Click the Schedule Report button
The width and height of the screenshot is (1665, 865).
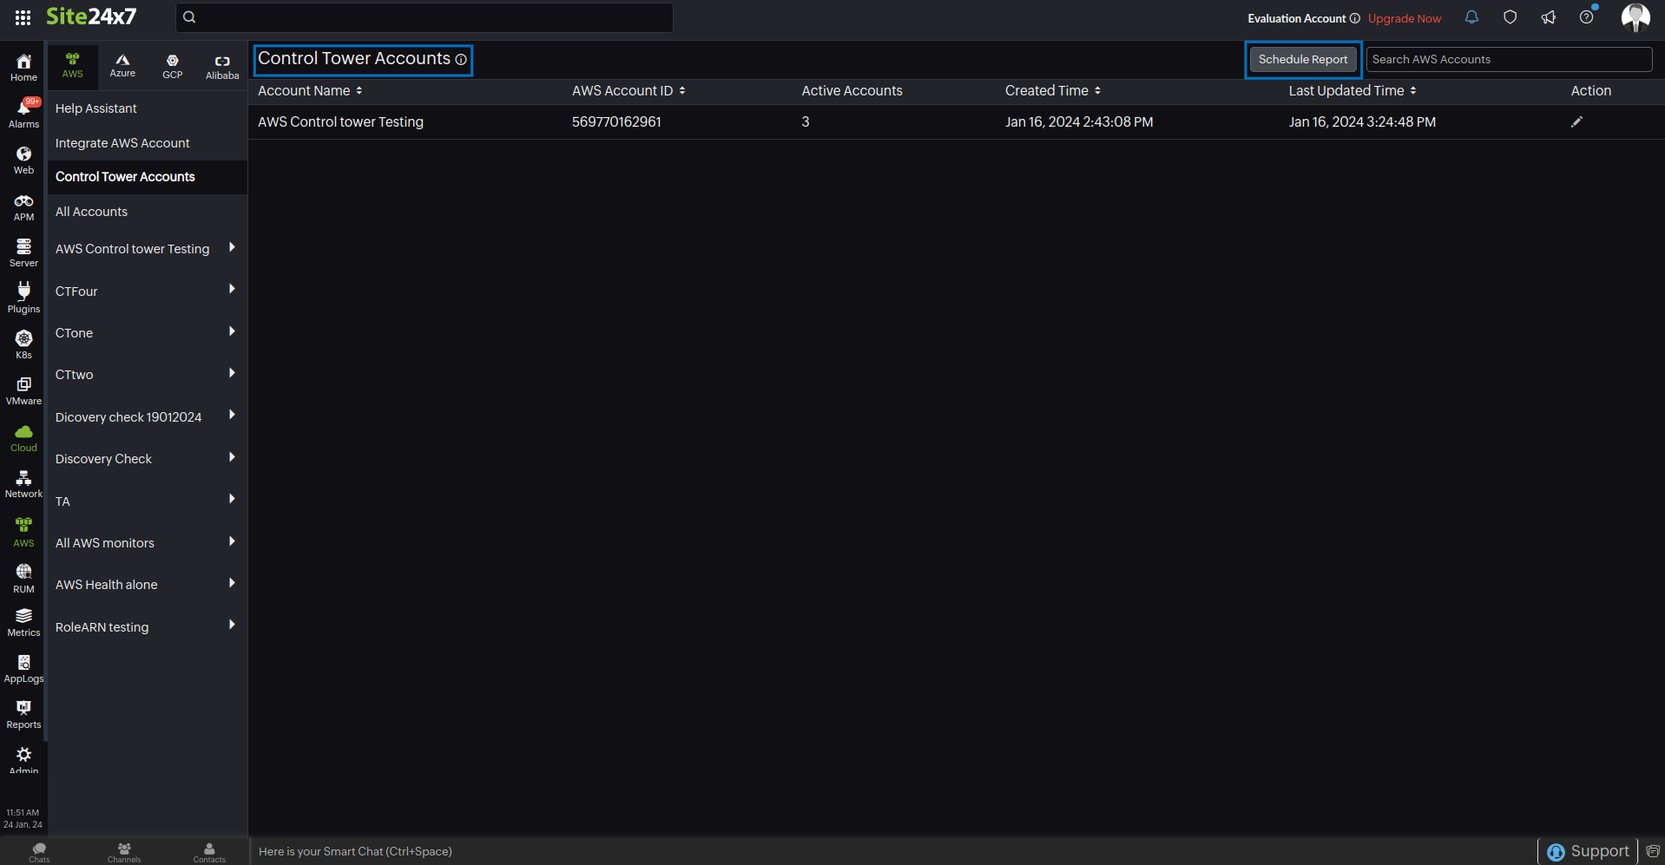pyautogui.click(x=1302, y=60)
